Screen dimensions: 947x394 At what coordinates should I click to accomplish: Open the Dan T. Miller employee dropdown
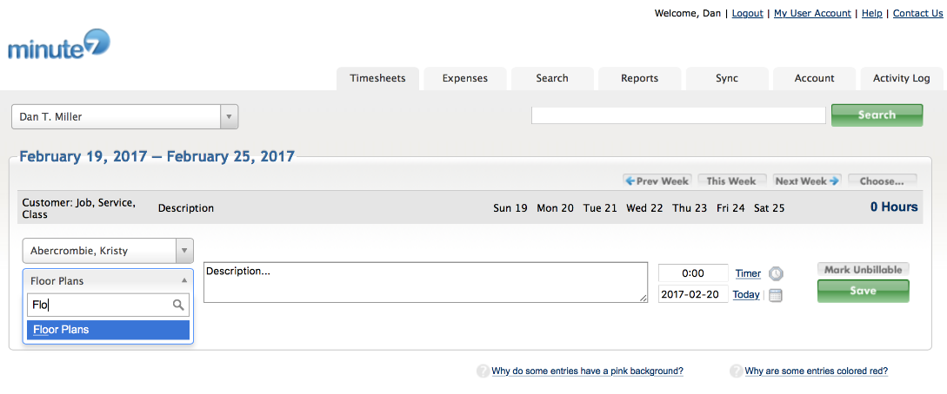pos(125,117)
